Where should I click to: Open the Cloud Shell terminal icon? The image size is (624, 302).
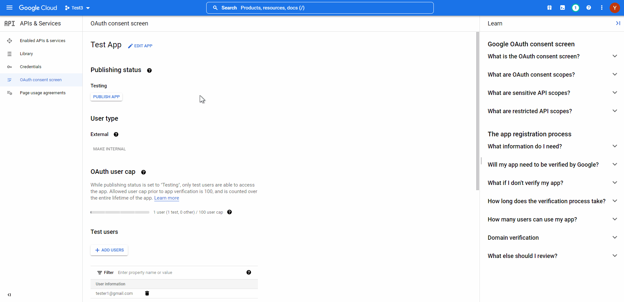(x=562, y=8)
